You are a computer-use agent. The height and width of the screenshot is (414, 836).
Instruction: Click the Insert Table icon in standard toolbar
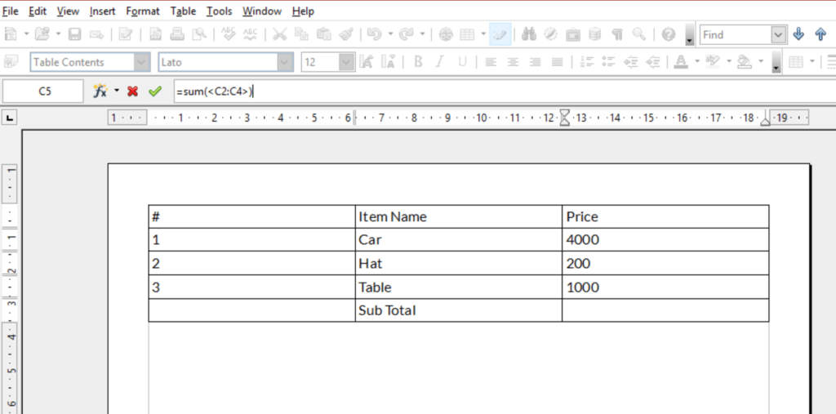[x=467, y=34]
